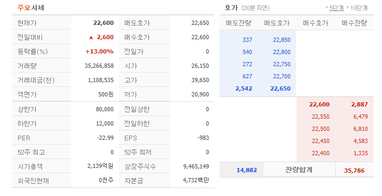
Task: Click the 시가 value 26,150
Action: pos(200,66)
